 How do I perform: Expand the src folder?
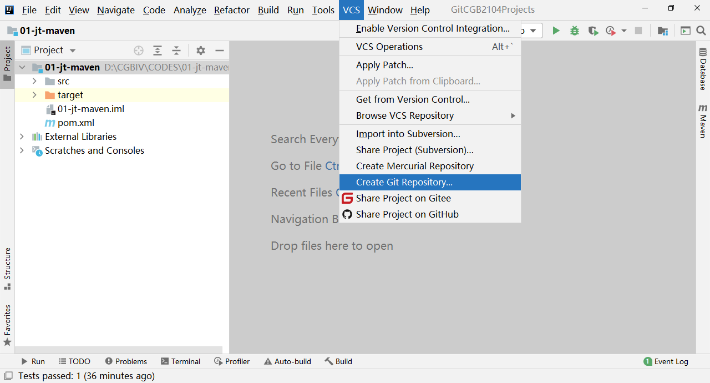(34, 81)
